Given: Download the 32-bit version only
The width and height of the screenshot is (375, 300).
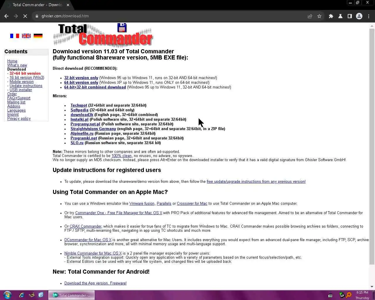Looking at the screenshot, I should 81,78.
